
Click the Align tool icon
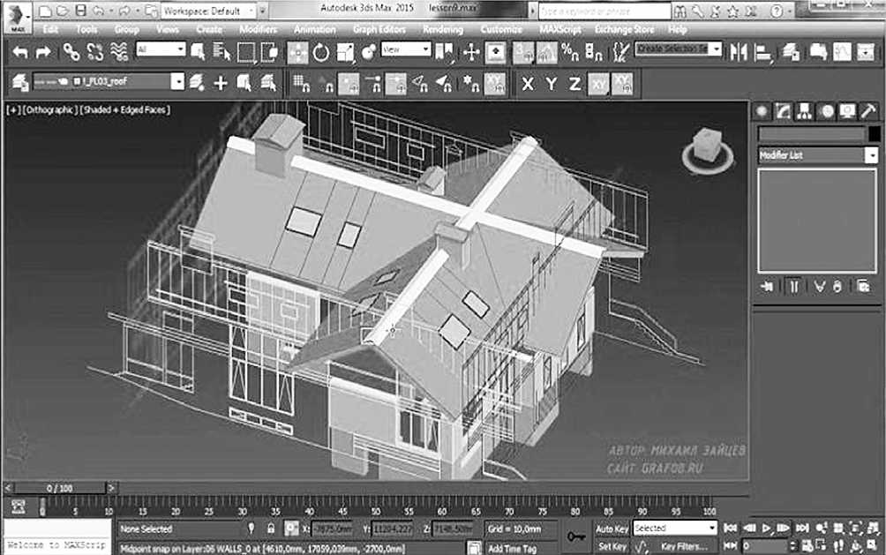[x=763, y=53]
